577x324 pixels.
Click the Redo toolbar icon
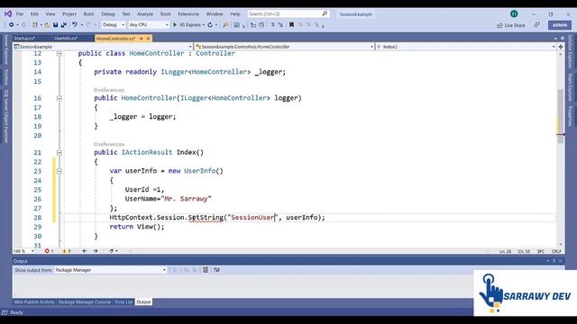[x=88, y=24]
